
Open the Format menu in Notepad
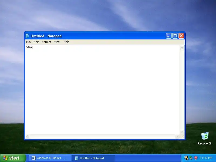pyautogui.click(x=46, y=42)
